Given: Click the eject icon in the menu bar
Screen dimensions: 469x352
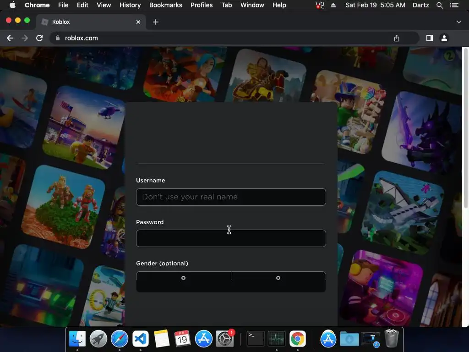Looking at the screenshot, I should [x=333, y=5].
